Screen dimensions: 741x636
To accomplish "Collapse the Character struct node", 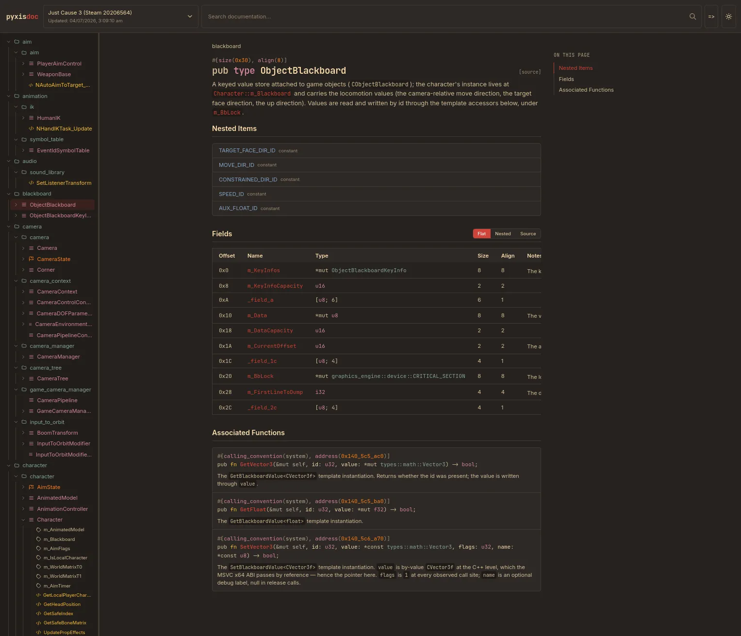I will 23,520.
